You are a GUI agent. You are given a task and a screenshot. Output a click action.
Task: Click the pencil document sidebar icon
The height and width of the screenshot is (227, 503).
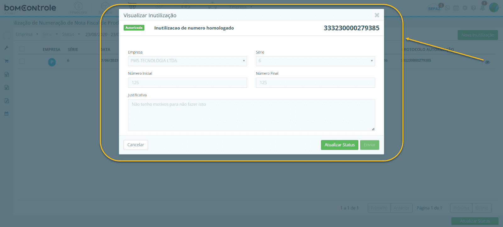pos(7,101)
